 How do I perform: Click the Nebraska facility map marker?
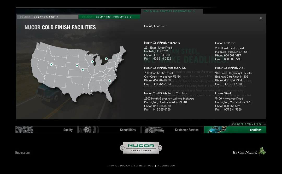pos(77,66)
